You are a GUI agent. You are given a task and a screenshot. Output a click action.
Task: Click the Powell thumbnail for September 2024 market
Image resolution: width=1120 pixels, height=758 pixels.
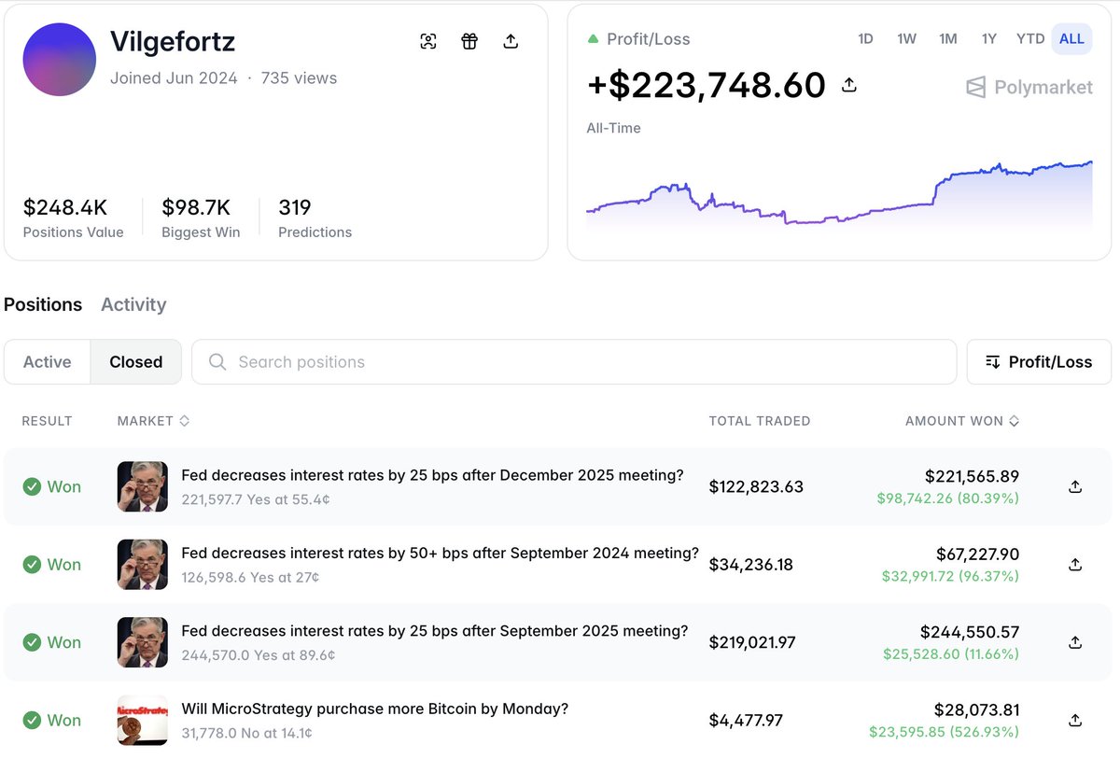143,565
